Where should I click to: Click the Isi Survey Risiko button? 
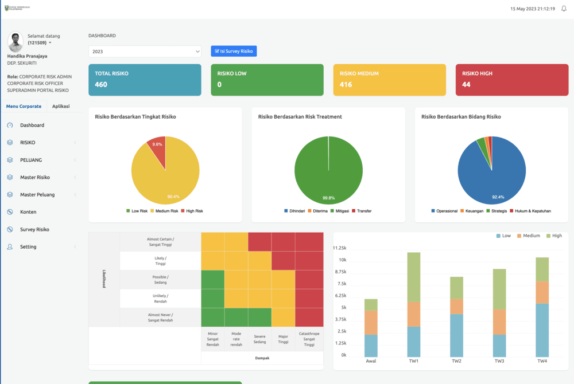(x=234, y=51)
